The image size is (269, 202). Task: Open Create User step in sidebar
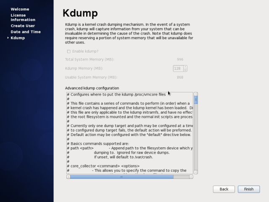23,26
